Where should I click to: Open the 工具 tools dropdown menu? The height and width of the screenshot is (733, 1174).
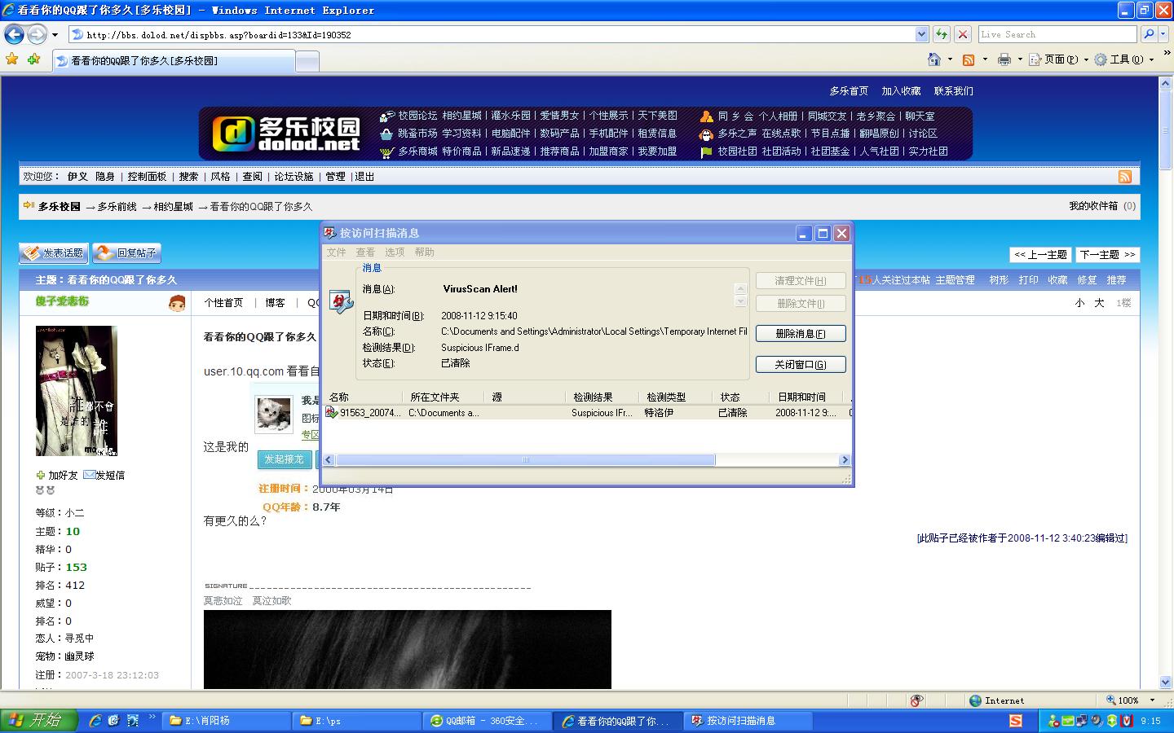click(x=1125, y=59)
